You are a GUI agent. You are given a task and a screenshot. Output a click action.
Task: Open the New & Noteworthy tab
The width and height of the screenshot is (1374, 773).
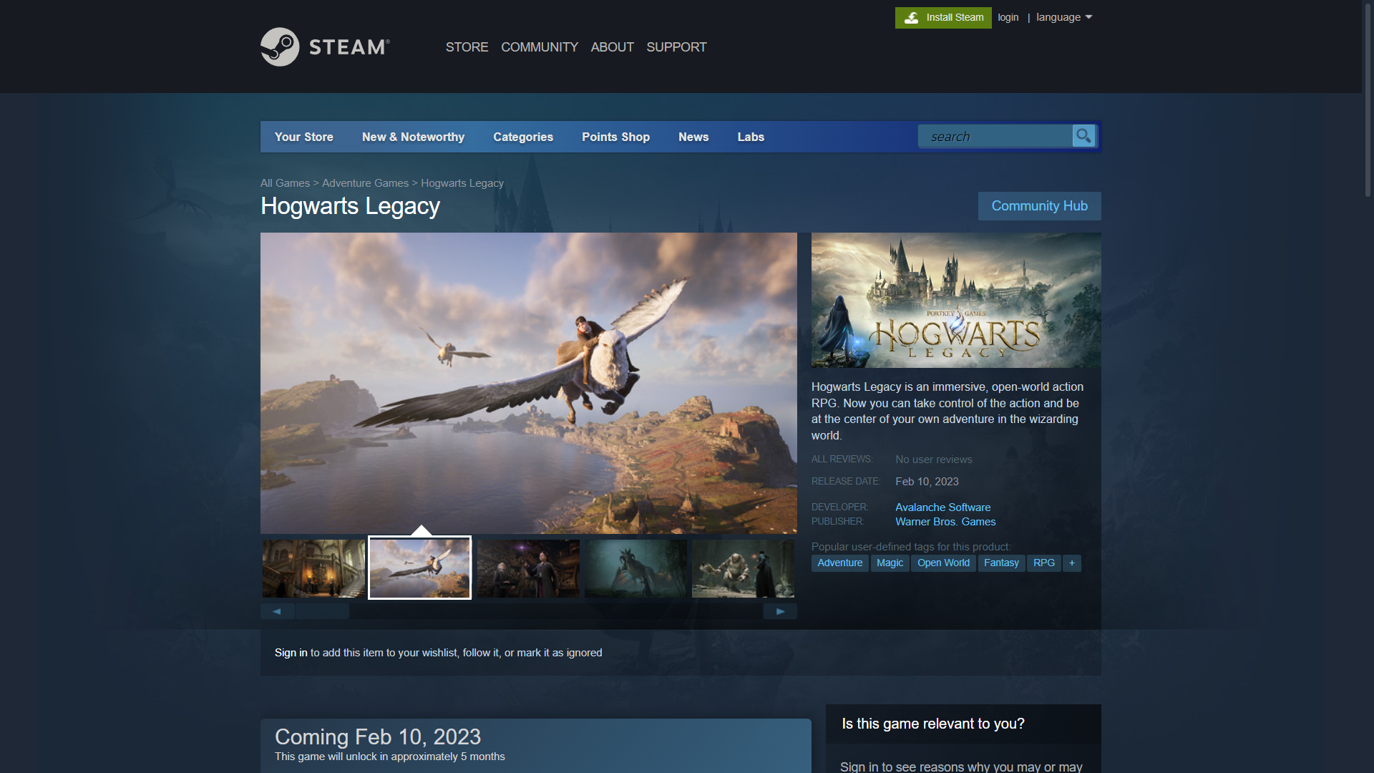[413, 137]
